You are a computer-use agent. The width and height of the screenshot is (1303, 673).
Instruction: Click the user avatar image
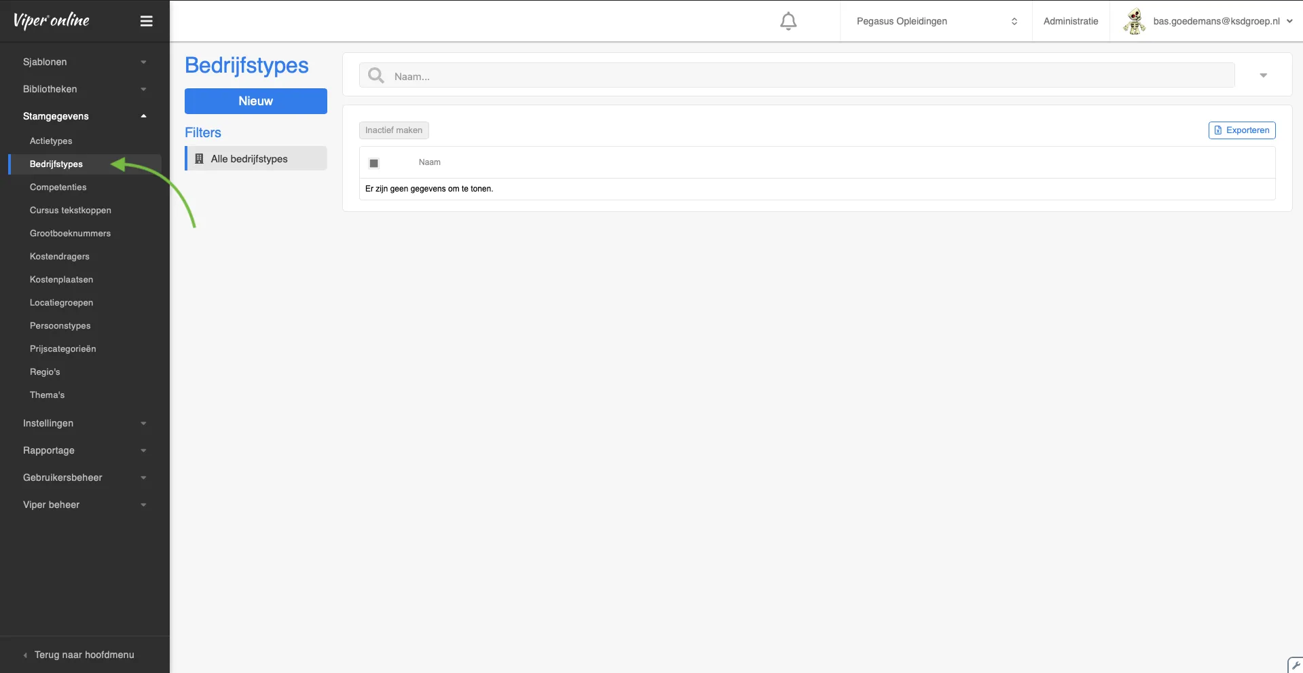(1134, 21)
